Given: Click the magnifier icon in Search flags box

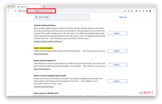Looking at the screenshot, I should (36, 17).
